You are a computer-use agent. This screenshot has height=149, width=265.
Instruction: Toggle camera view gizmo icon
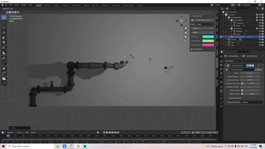[x=185, y=37]
